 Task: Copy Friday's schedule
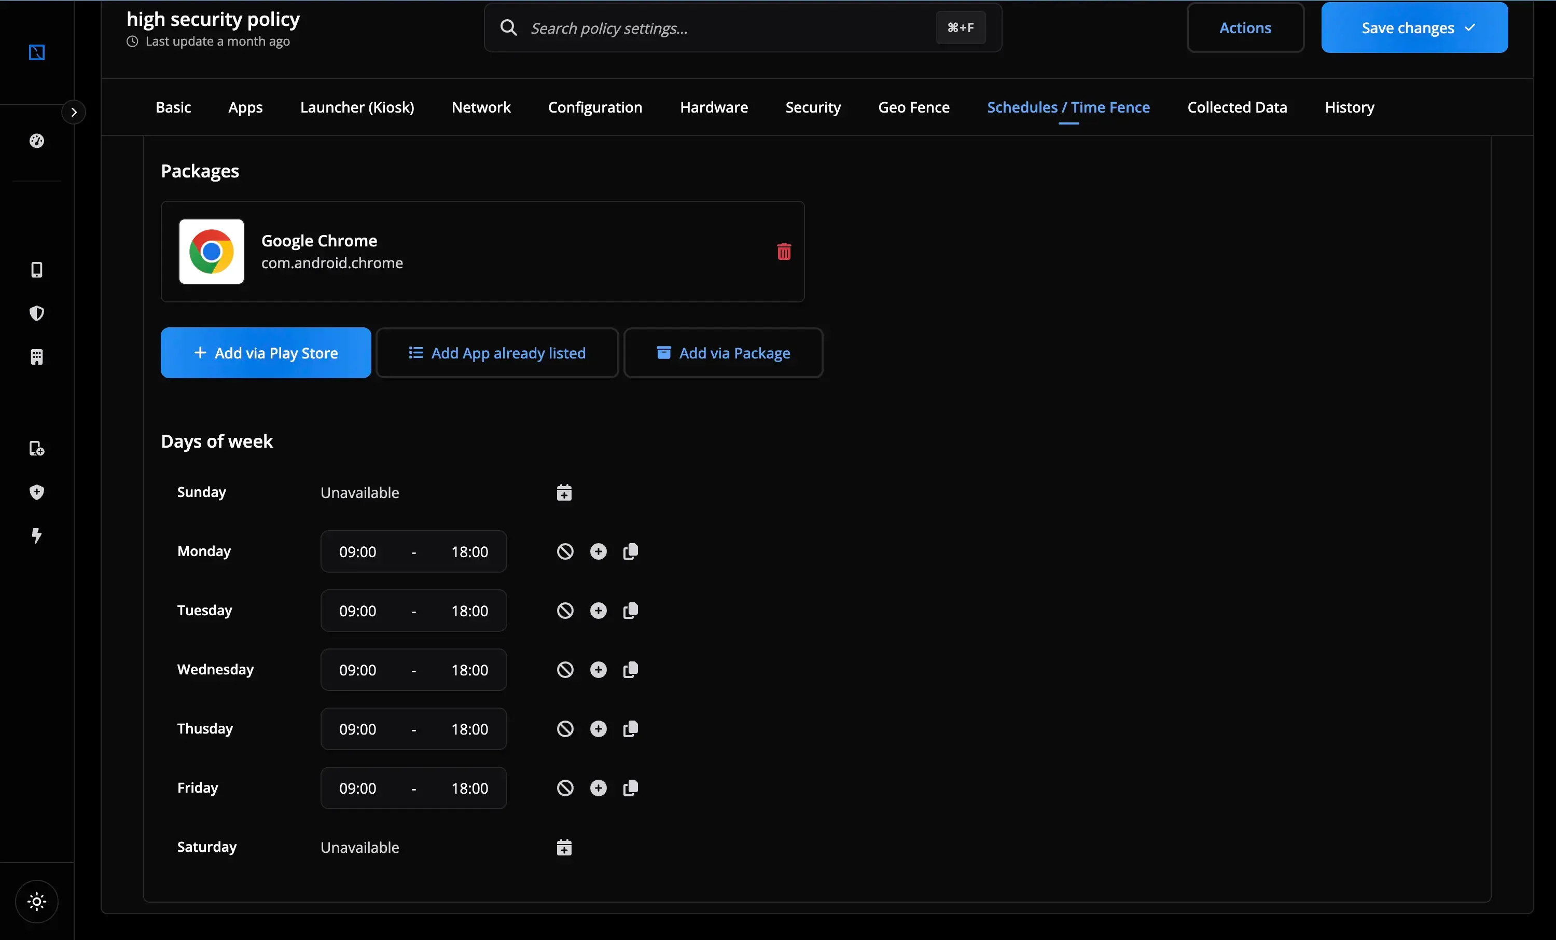tap(630, 788)
